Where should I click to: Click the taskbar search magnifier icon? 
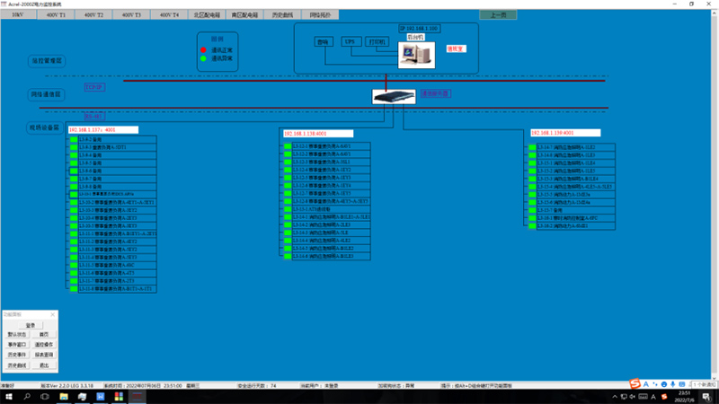(x=29, y=395)
